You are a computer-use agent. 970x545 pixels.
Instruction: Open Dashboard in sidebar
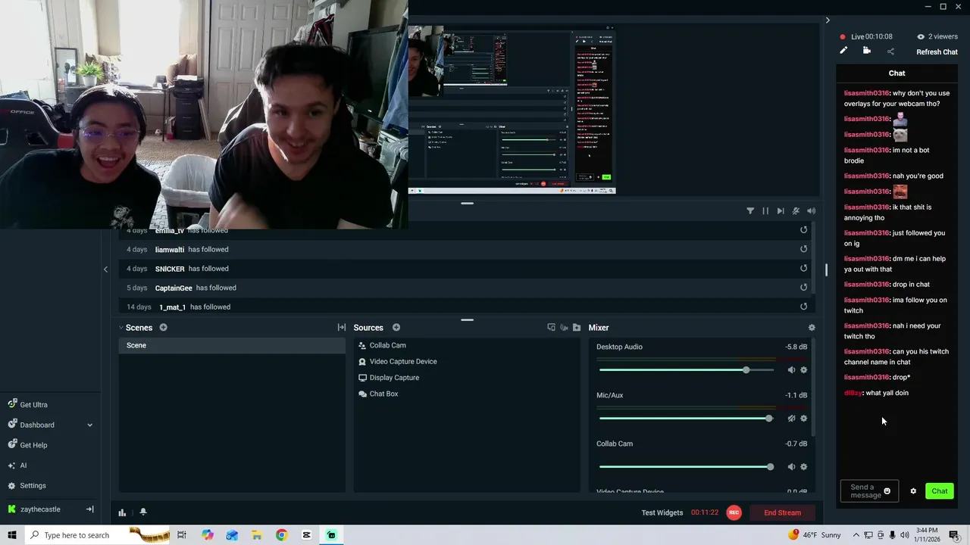point(36,425)
